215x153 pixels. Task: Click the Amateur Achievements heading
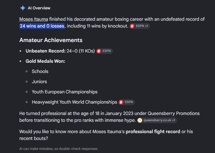coord(51,40)
